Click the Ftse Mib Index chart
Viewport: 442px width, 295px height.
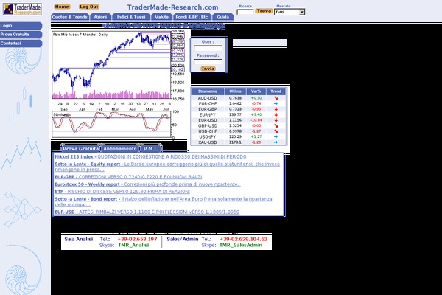point(112,65)
